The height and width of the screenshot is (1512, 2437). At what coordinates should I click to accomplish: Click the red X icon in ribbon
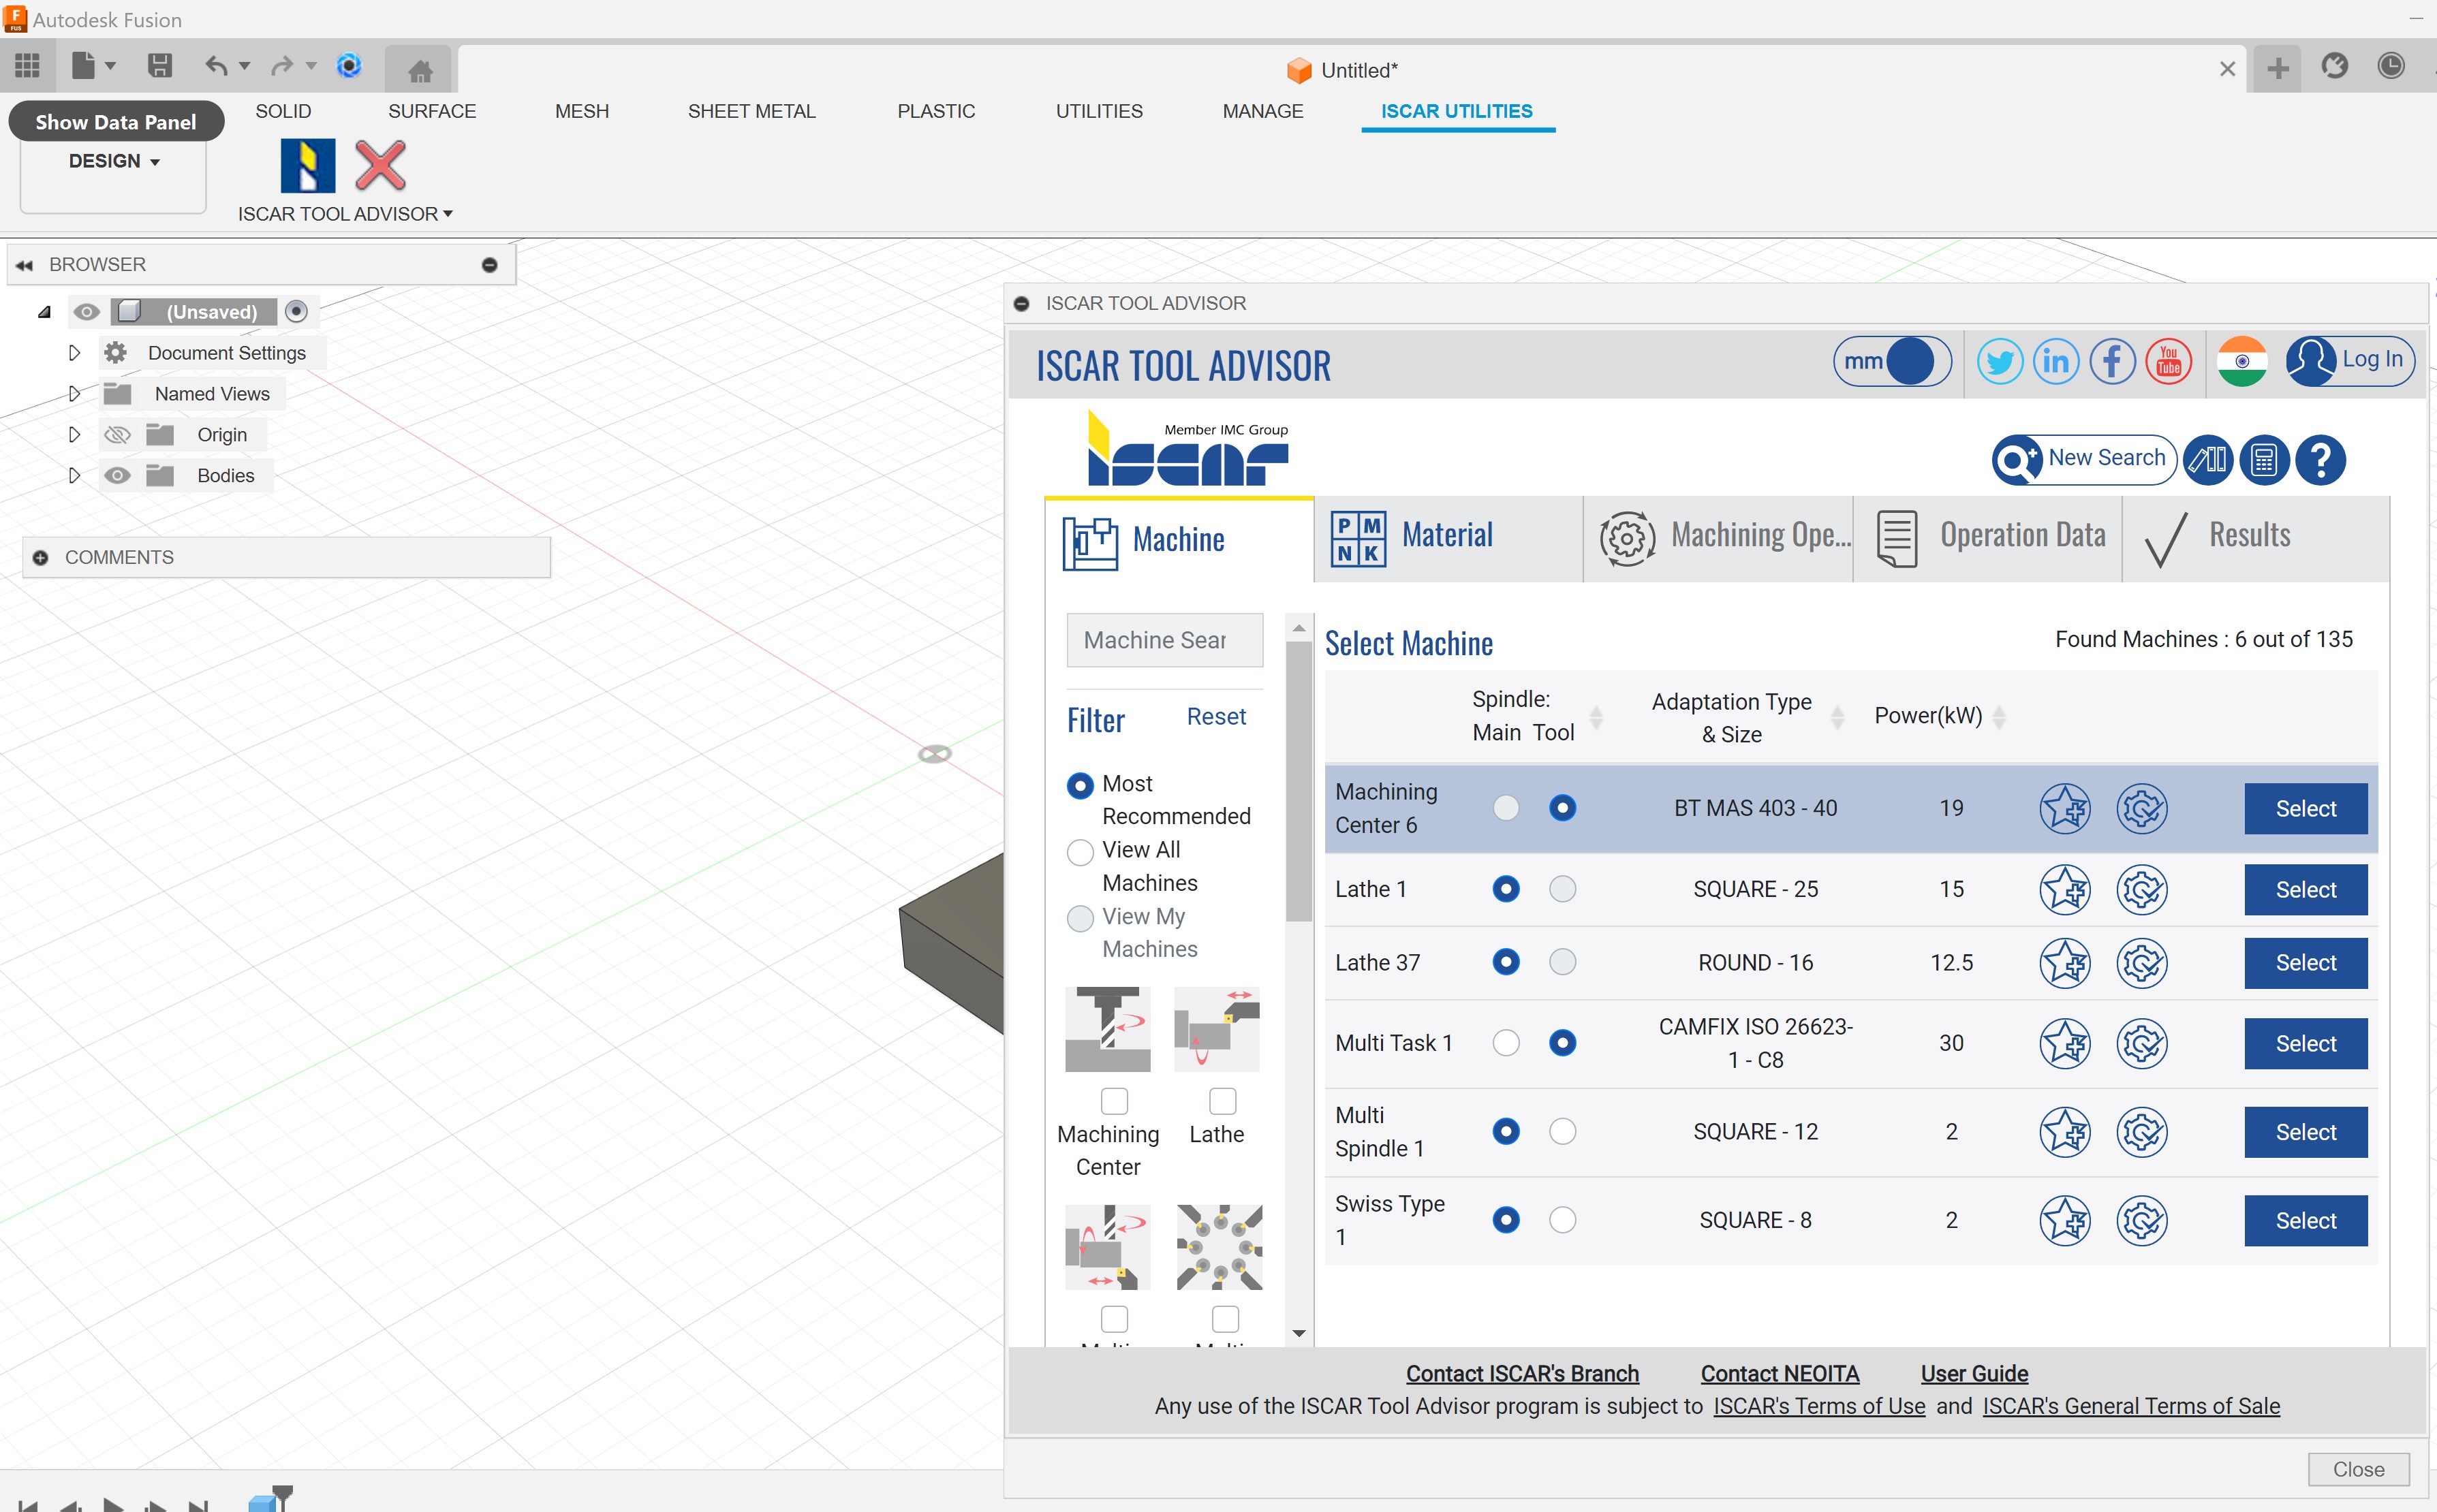(380, 165)
